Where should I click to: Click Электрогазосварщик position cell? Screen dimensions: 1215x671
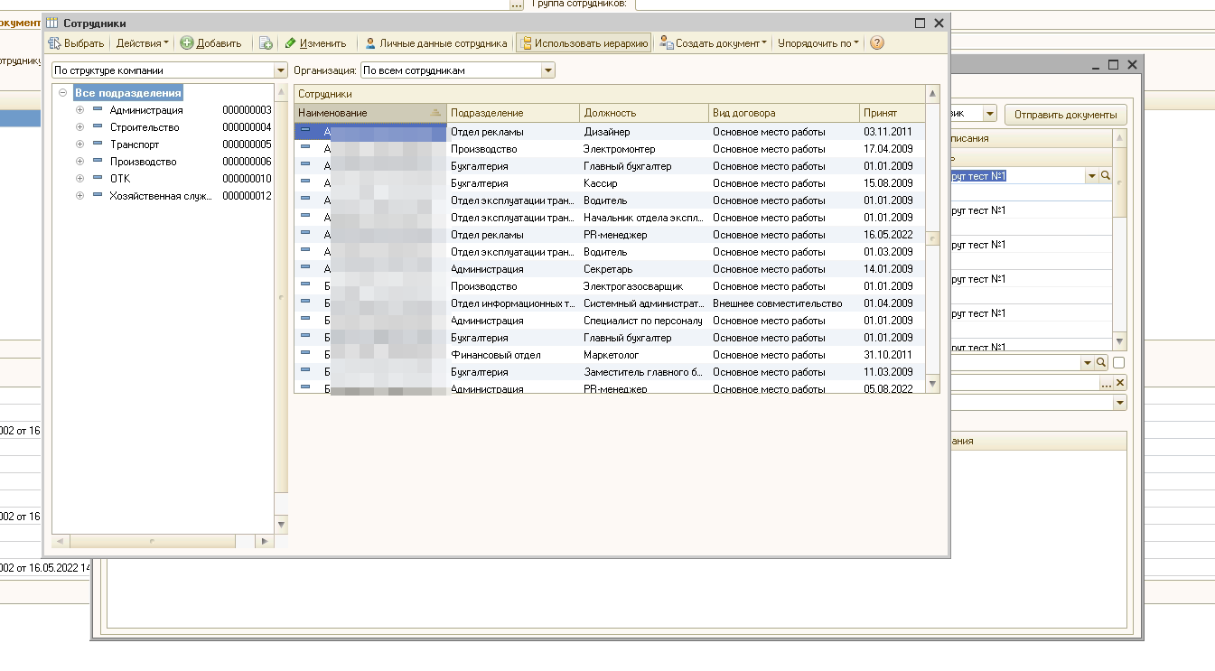644,286
